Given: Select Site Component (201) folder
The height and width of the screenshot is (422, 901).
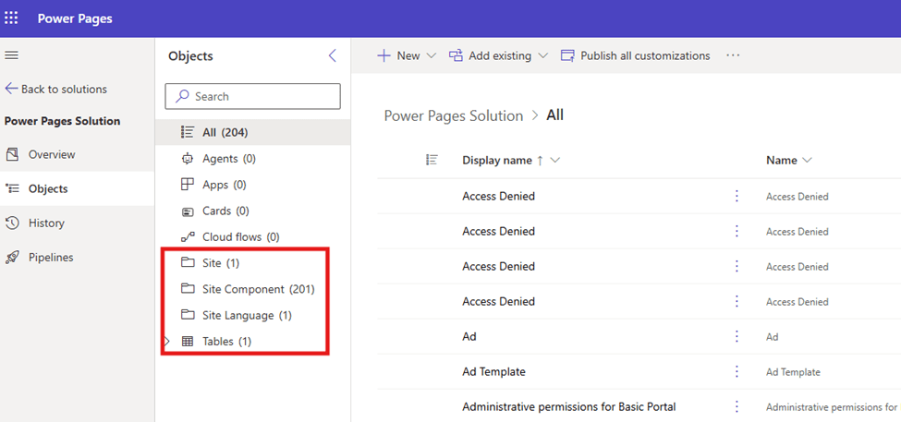Looking at the screenshot, I should click(x=258, y=289).
